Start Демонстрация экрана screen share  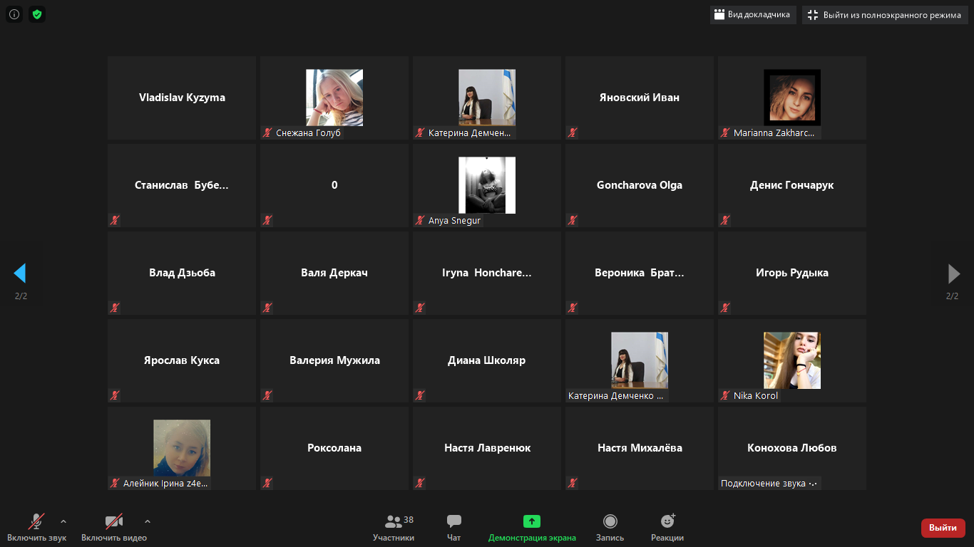532,528
